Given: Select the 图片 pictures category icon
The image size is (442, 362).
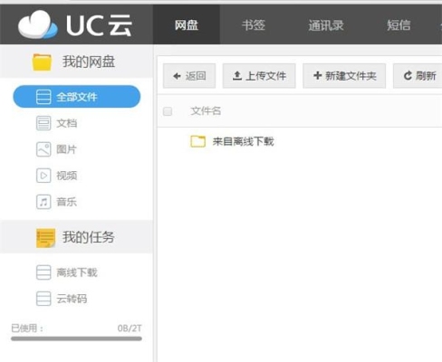Looking at the screenshot, I should [x=43, y=149].
